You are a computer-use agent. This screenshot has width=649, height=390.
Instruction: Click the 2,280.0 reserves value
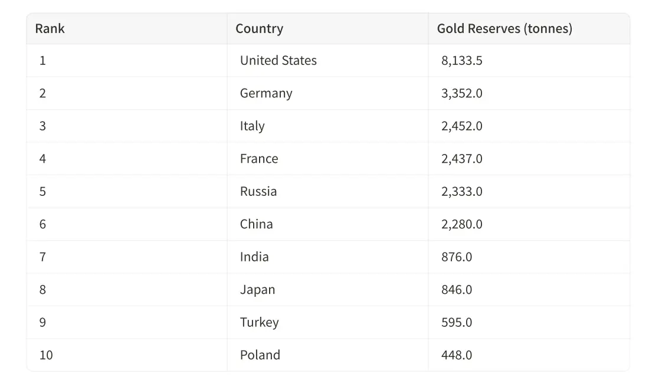pyautogui.click(x=461, y=224)
